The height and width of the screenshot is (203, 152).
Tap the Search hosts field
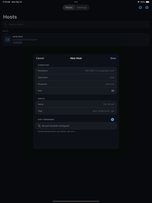(76, 25)
